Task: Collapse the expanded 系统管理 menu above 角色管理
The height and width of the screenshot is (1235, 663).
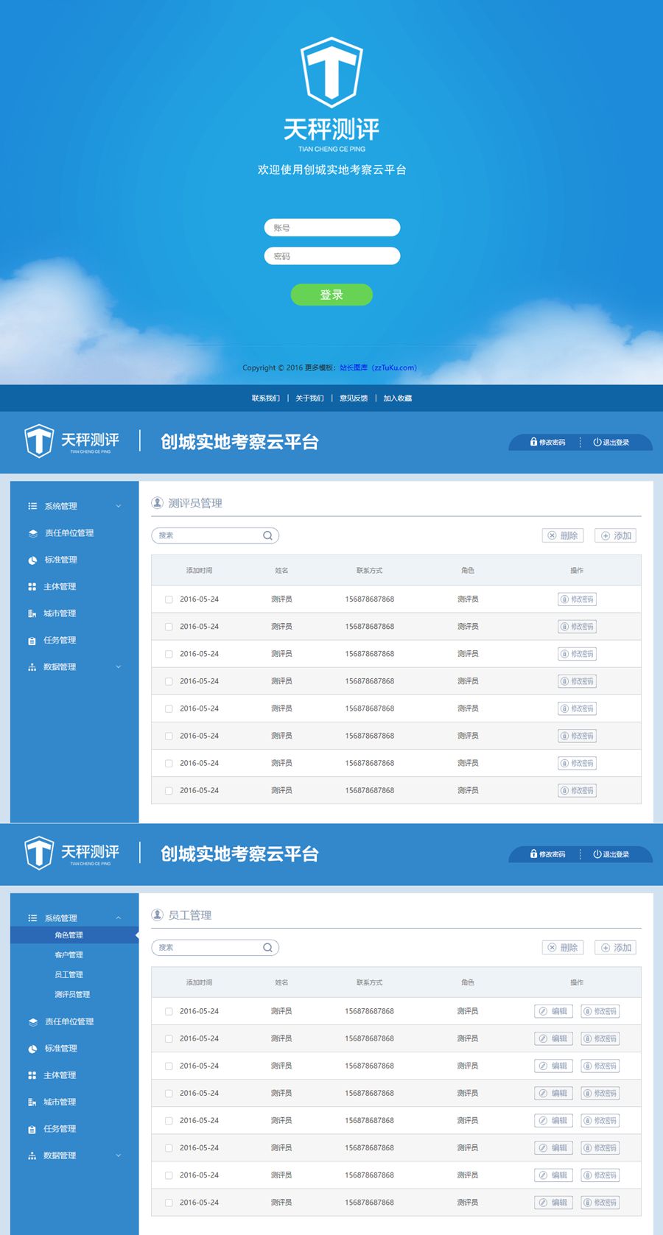Action: click(74, 918)
